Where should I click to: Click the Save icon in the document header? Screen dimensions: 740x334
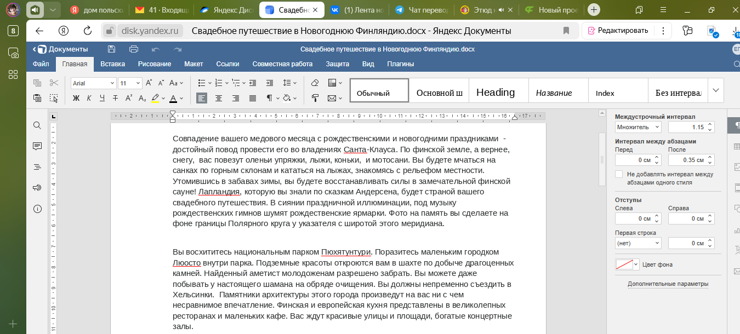[111, 49]
